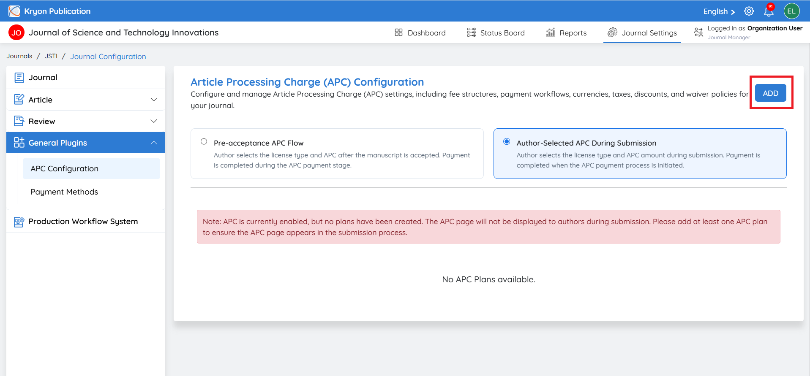810x376 pixels.
Task: Go to Status Board tab
Action: [x=496, y=32]
